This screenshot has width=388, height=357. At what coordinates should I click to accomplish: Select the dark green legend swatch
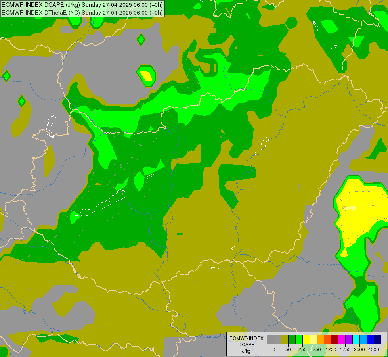coord(292,339)
